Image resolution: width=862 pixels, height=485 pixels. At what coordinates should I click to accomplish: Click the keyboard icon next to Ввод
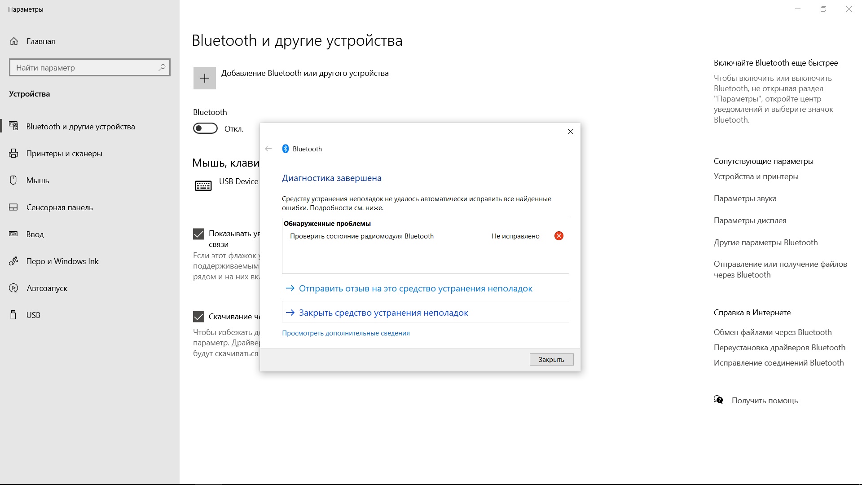[13, 234]
